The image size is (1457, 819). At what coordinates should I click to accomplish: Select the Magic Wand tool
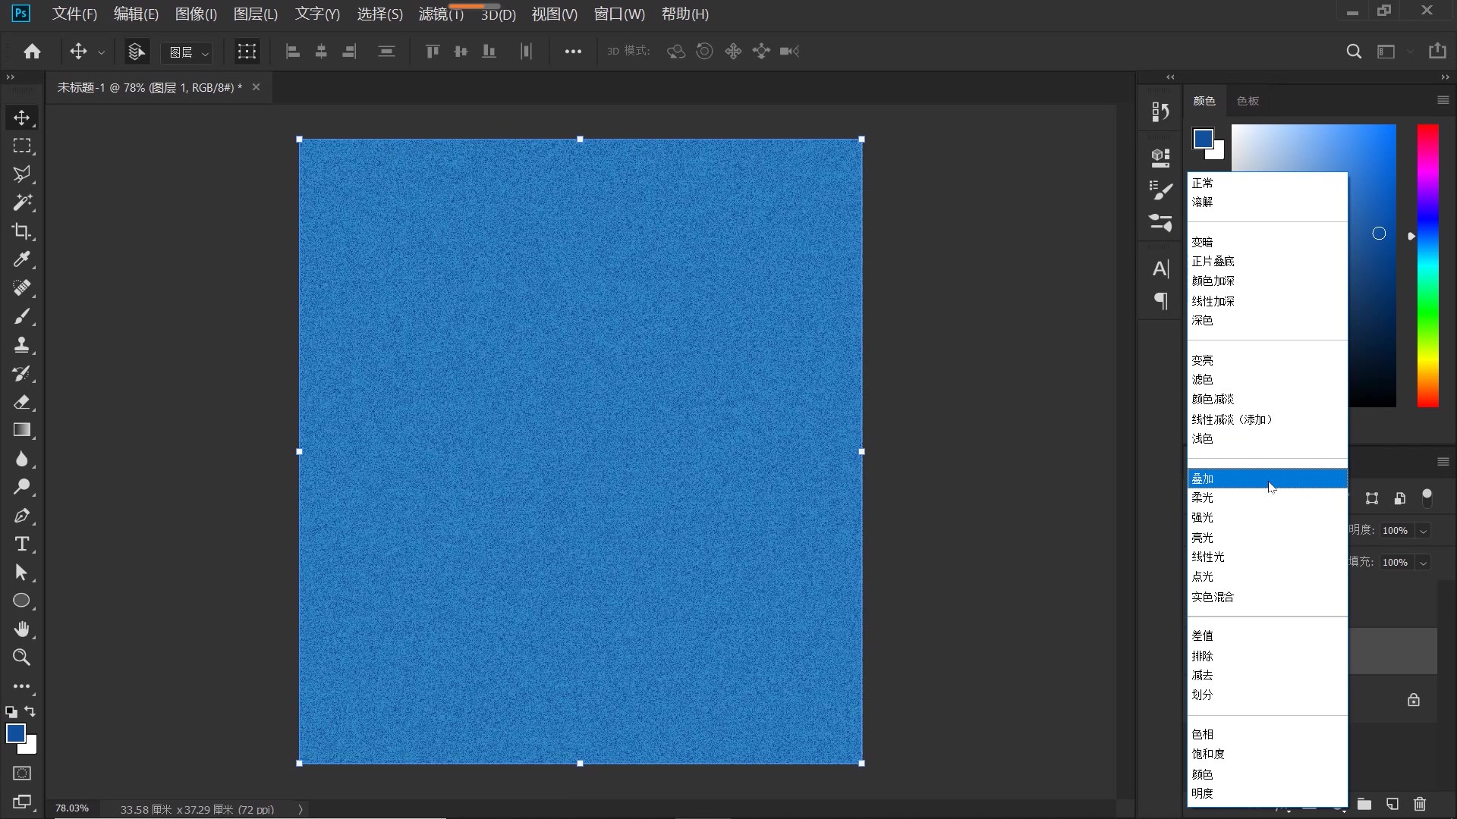tap(22, 202)
